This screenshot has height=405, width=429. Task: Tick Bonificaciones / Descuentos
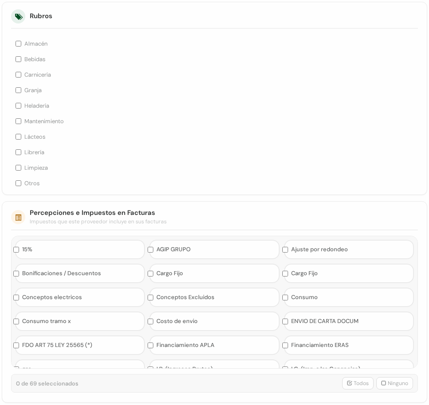pyautogui.click(x=16, y=273)
